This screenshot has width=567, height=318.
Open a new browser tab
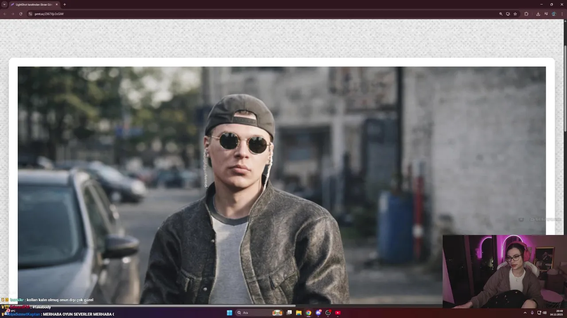[65, 4]
